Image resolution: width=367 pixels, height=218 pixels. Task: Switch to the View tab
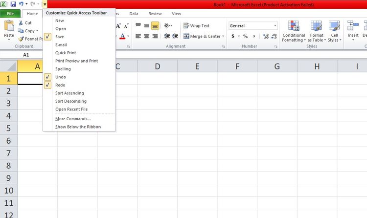pos(177,14)
